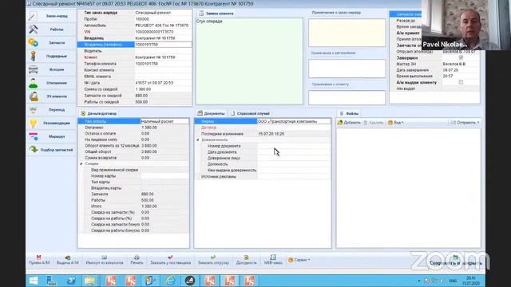Open the Вид dropdown in Файлы panel
The height and width of the screenshot is (287, 511).
396,123
